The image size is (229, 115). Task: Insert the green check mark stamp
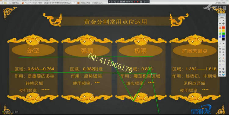pos(220,58)
